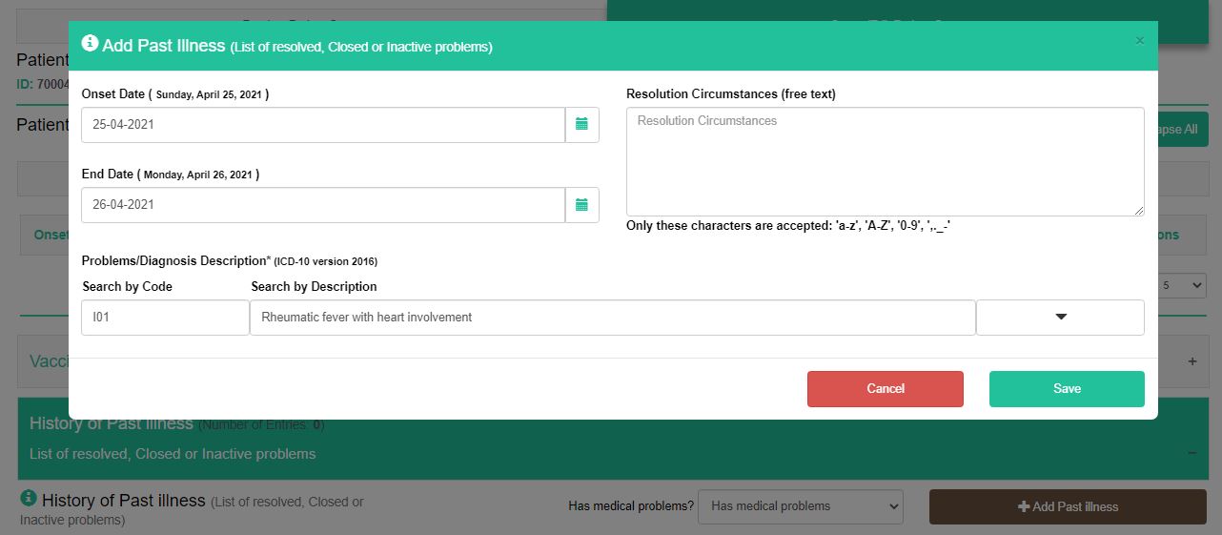
Task: Click the Search by Description field
Action: click(x=612, y=318)
